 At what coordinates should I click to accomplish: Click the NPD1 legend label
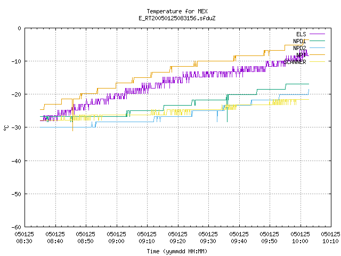pyautogui.click(x=299, y=41)
